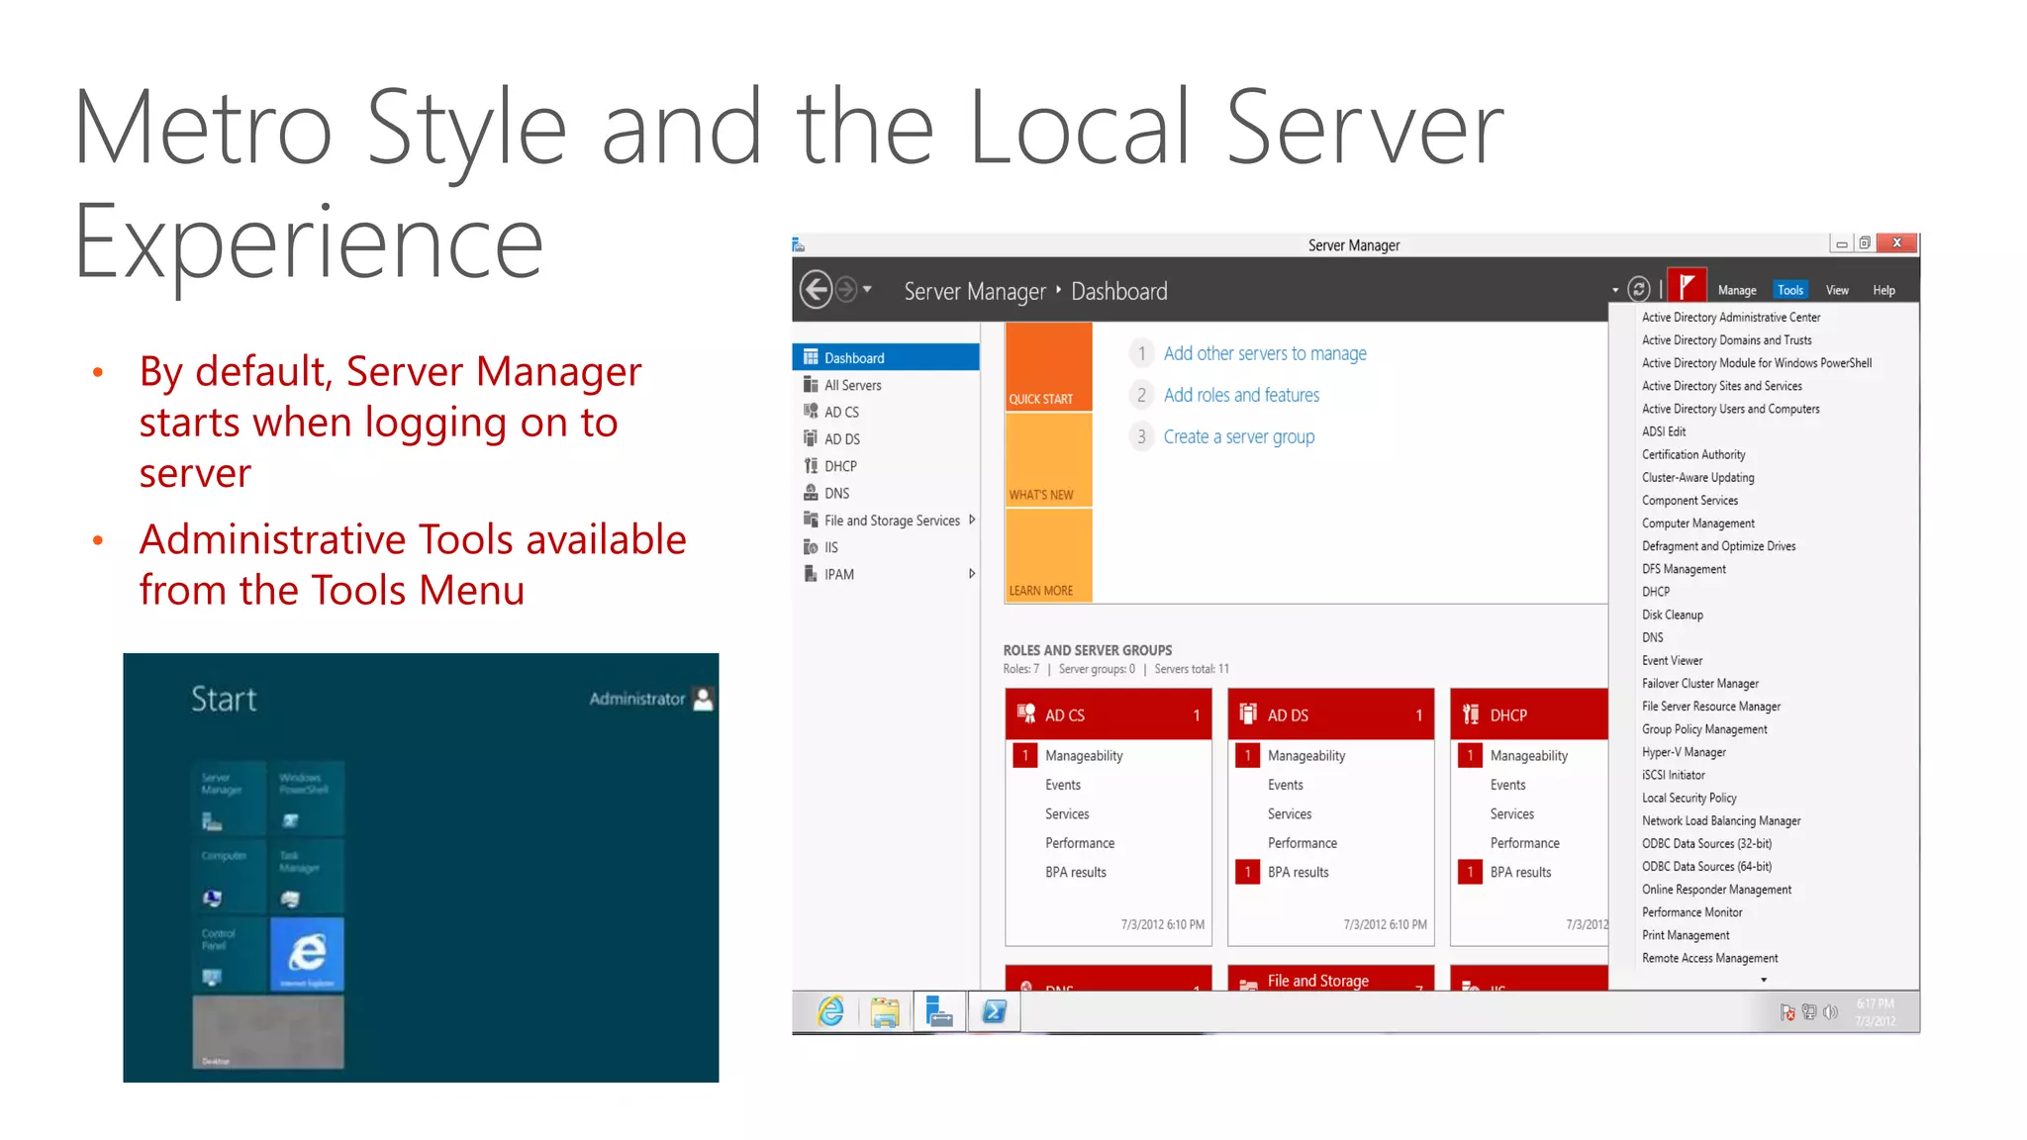Expand the IPAM sidebar arrow
The width and height of the screenshot is (2027, 1140).
coord(972,574)
